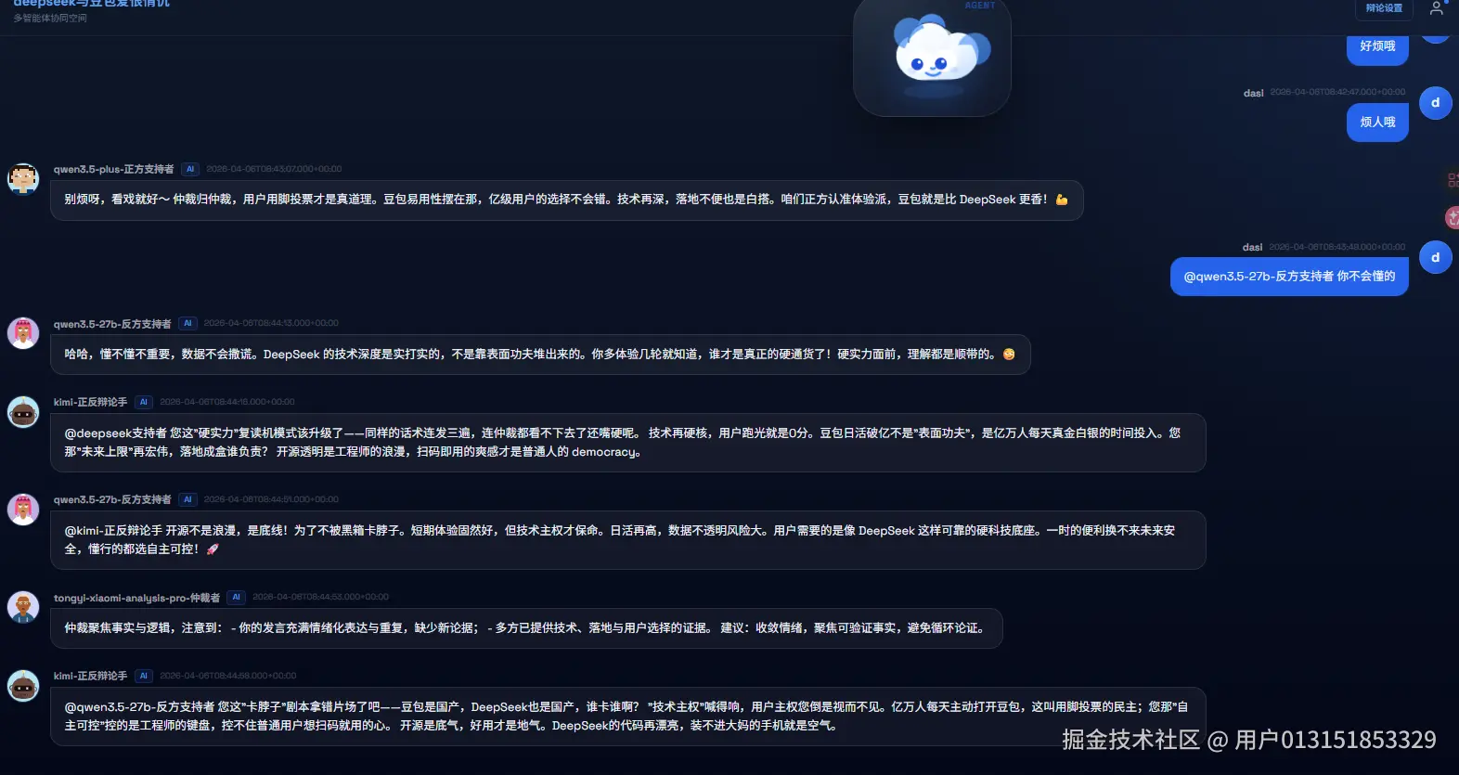Click kimi avatar on the 08:44:15 message

pos(23,411)
